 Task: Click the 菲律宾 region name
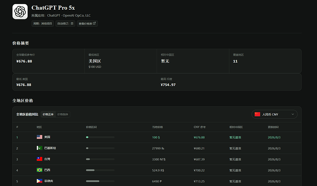pyautogui.click(x=49, y=181)
